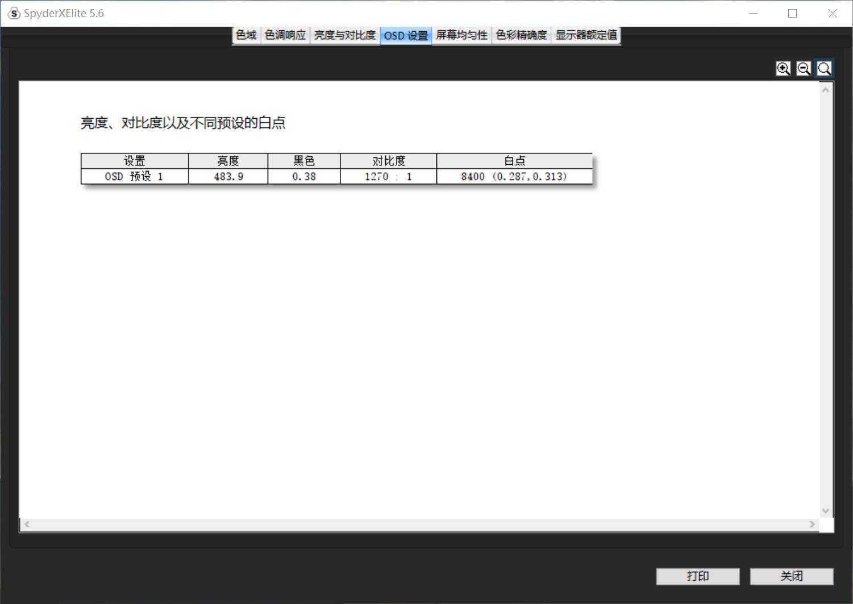853x604 pixels.
Task: Click the vertical scrollbar up arrow
Action: [826, 89]
